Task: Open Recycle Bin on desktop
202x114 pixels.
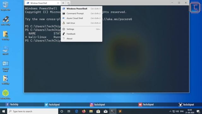Action: (x=5, y=6)
